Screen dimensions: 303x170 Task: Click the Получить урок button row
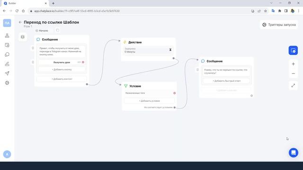pyautogui.click(x=62, y=62)
